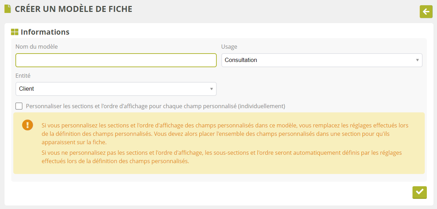The height and width of the screenshot is (209, 437).
Task: Click the arrow of the Entité combo box
Action: pyautogui.click(x=211, y=89)
